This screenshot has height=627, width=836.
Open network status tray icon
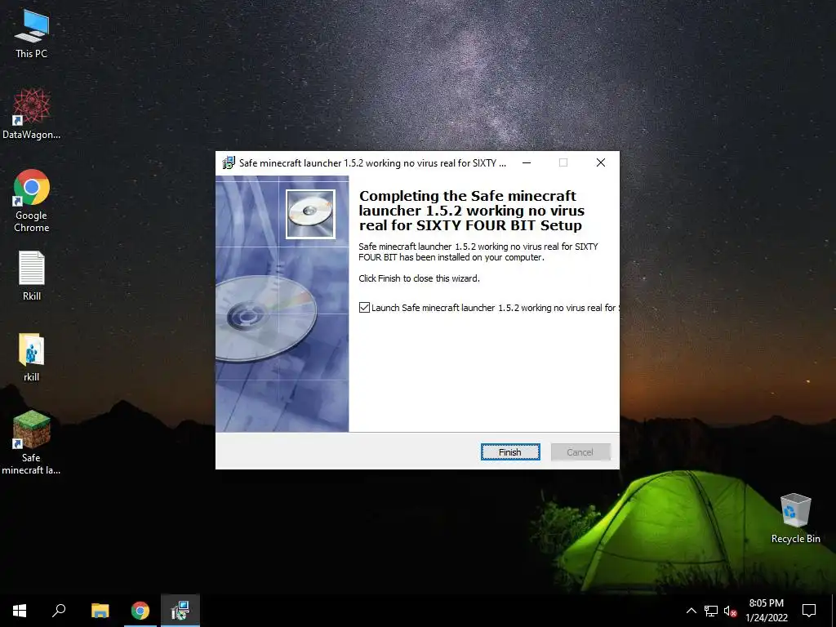pos(711,611)
